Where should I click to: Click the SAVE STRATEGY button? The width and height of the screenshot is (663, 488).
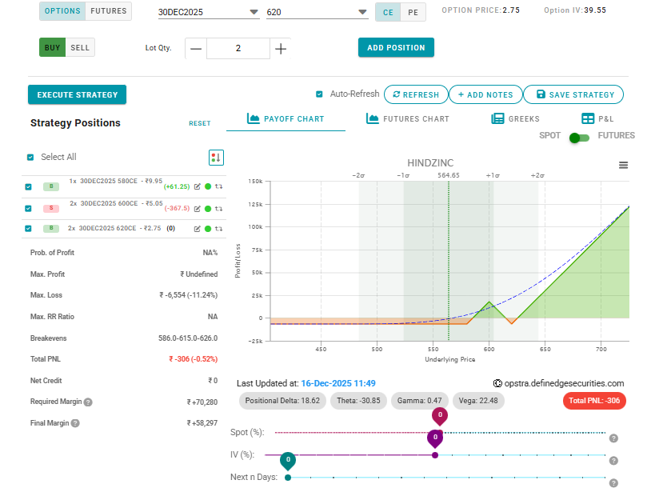pos(573,94)
